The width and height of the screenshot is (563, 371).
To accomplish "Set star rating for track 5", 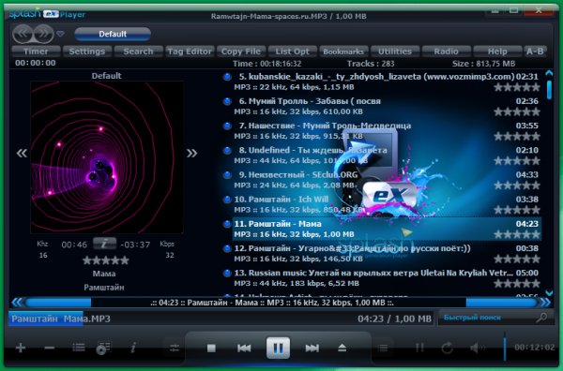I will point(517,87).
